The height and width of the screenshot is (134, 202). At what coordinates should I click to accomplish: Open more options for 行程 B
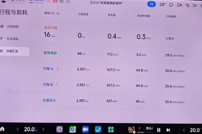pyautogui.click(x=57, y=84)
